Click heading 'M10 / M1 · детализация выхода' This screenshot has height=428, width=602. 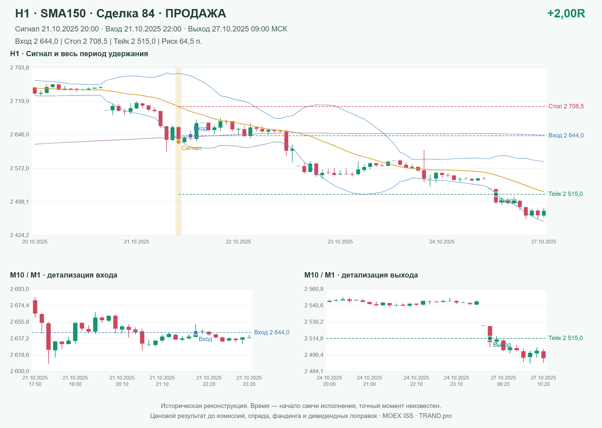click(361, 275)
